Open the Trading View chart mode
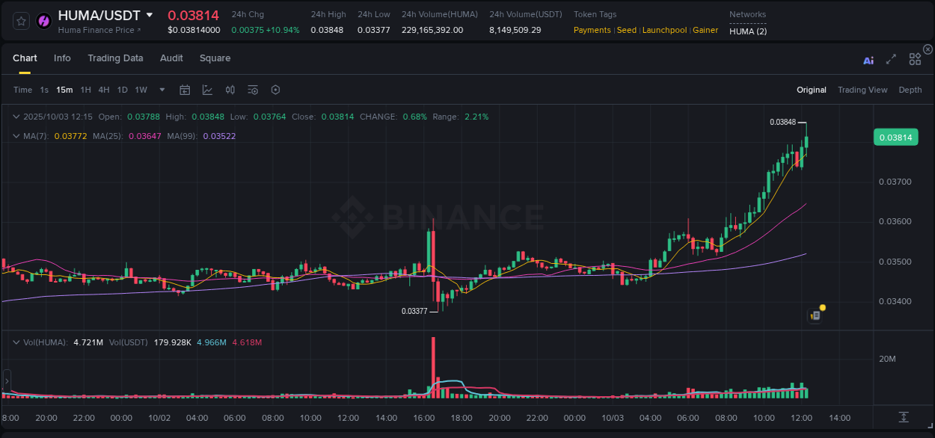The image size is (935, 438). (862, 90)
